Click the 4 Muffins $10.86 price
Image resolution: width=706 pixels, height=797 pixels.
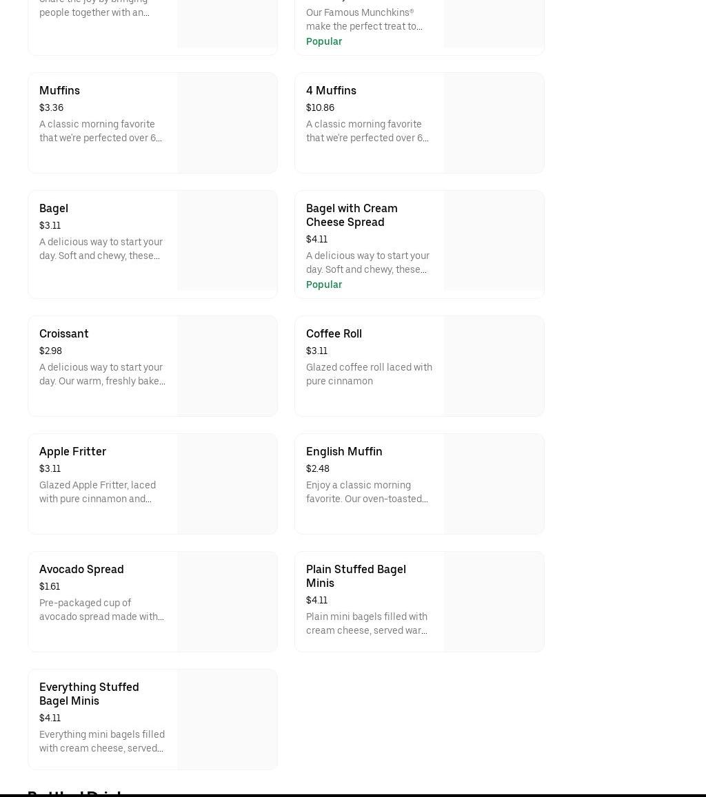(320, 108)
